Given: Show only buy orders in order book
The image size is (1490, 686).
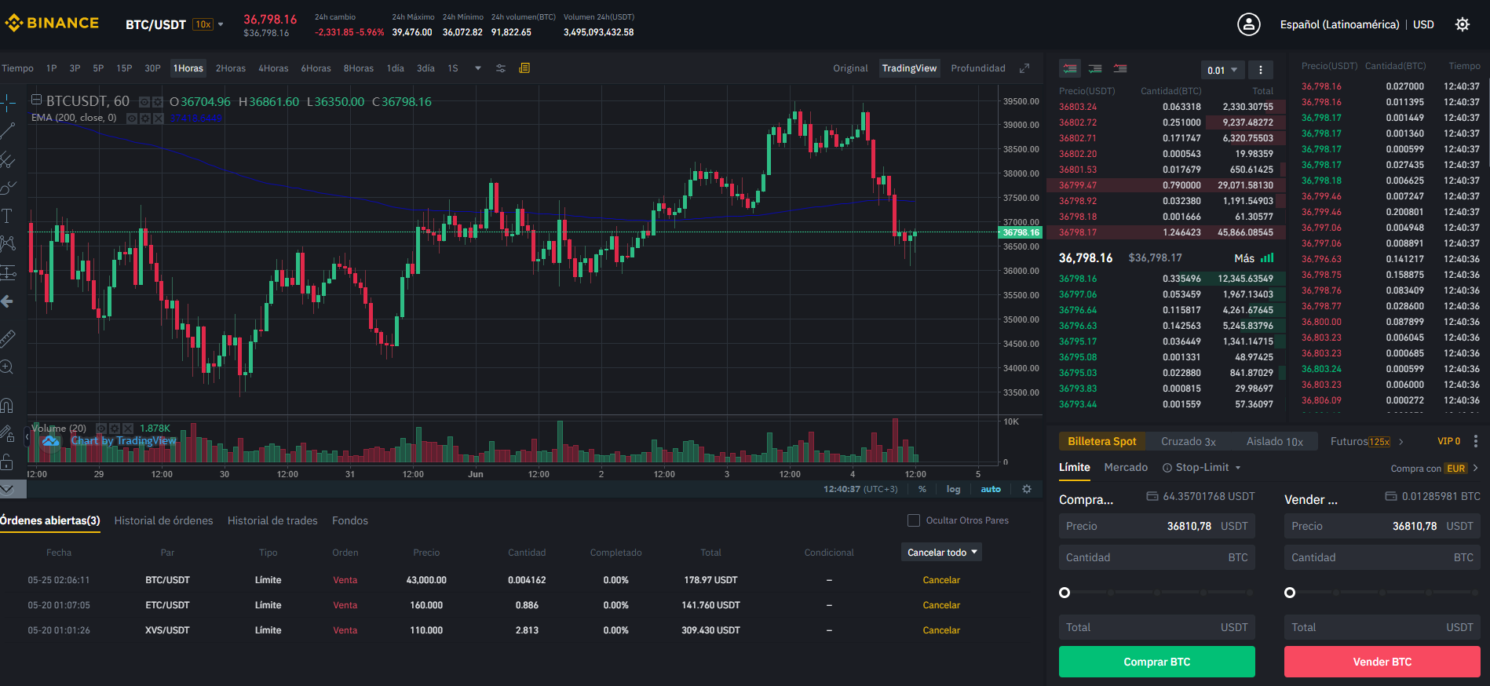Looking at the screenshot, I should click(x=1095, y=69).
